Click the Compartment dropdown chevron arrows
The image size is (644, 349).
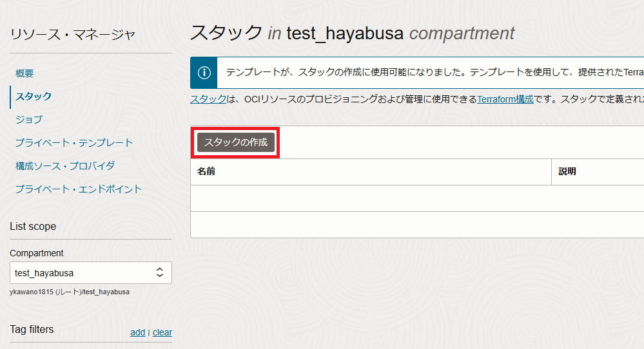click(160, 273)
